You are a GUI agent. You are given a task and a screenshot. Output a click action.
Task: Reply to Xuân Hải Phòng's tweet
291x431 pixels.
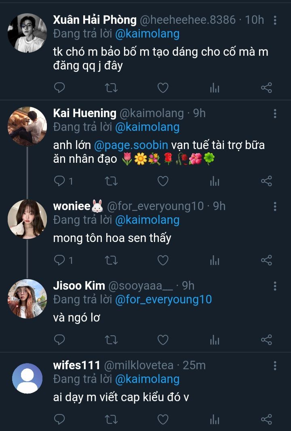(59, 88)
